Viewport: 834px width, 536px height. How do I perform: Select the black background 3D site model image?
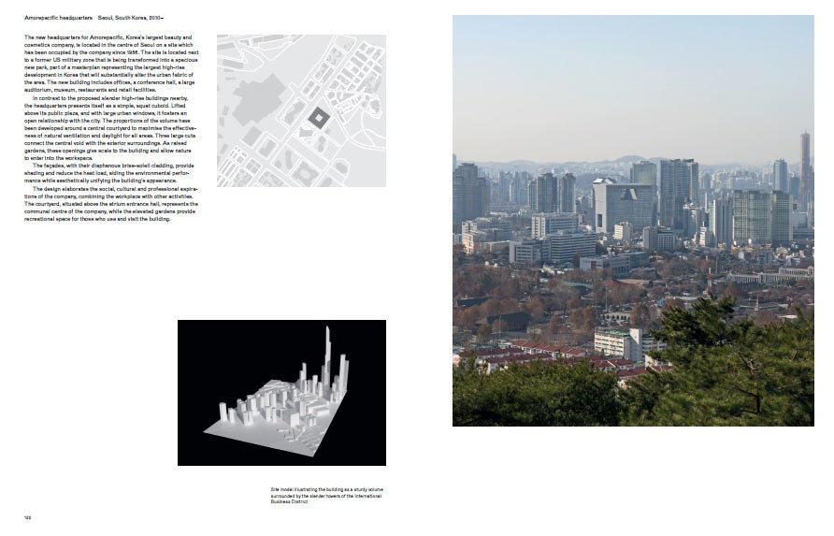[x=281, y=392]
